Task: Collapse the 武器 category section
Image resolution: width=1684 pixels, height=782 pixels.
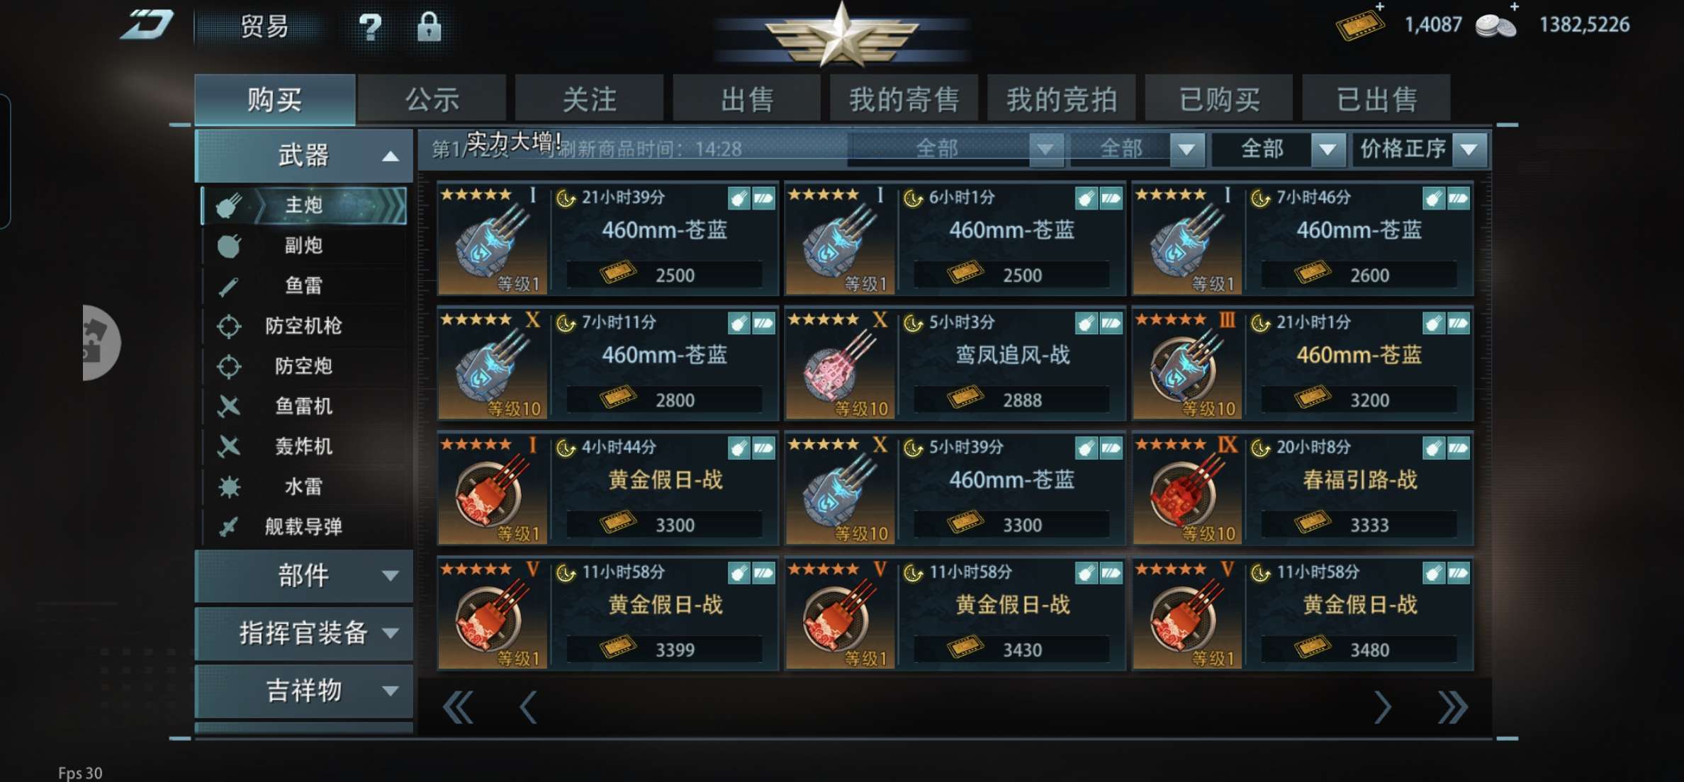Action: click(x=304, y=155)
